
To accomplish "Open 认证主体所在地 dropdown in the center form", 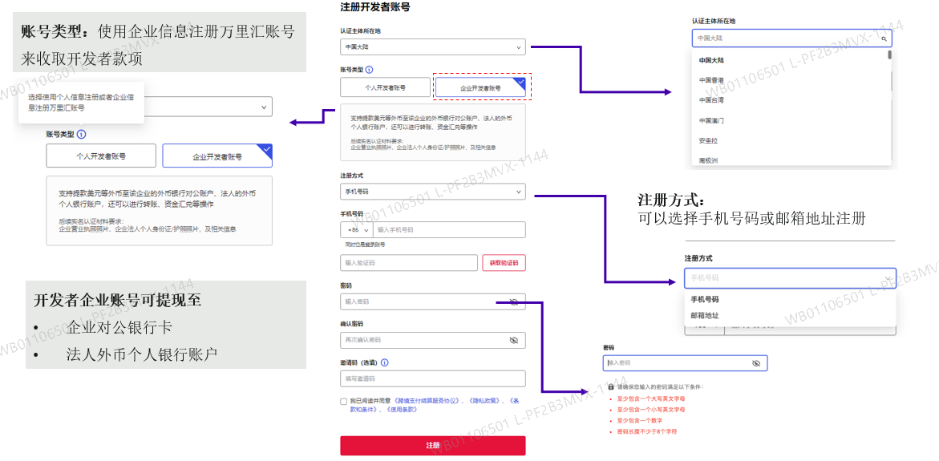I will pyautogui.click(x=433, y=47).
